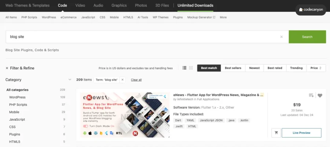
Task: Open the eNews product thumbnail
Action: tap(125, 115)
